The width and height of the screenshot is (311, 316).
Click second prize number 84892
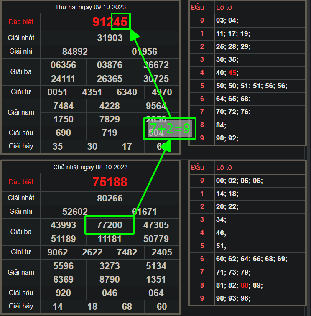(x=75, y=52)
